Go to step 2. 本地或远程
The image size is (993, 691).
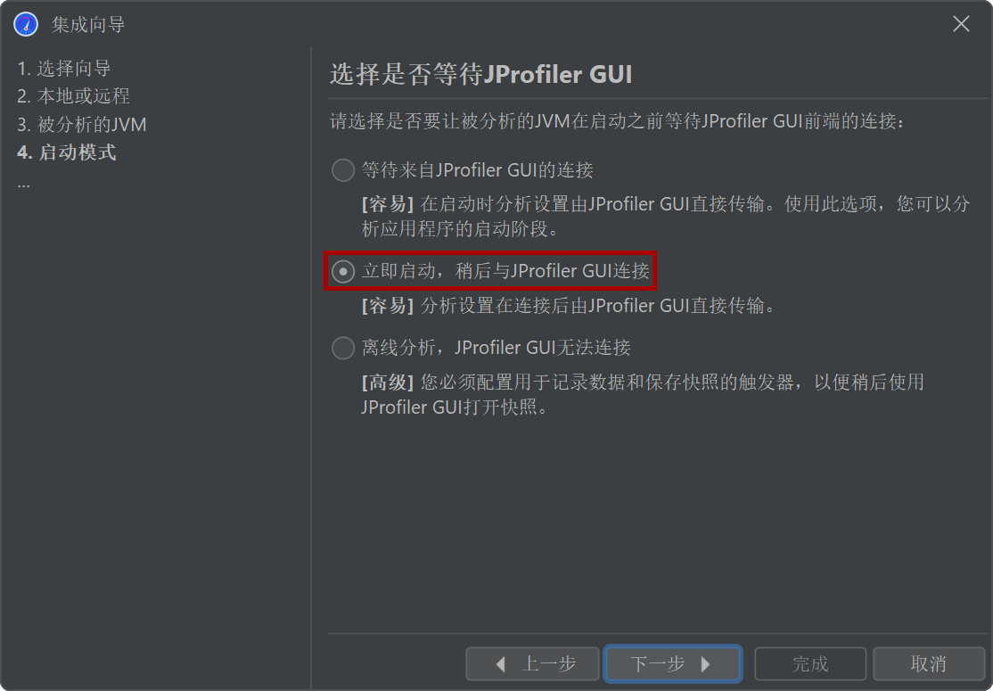click(73, 95)
